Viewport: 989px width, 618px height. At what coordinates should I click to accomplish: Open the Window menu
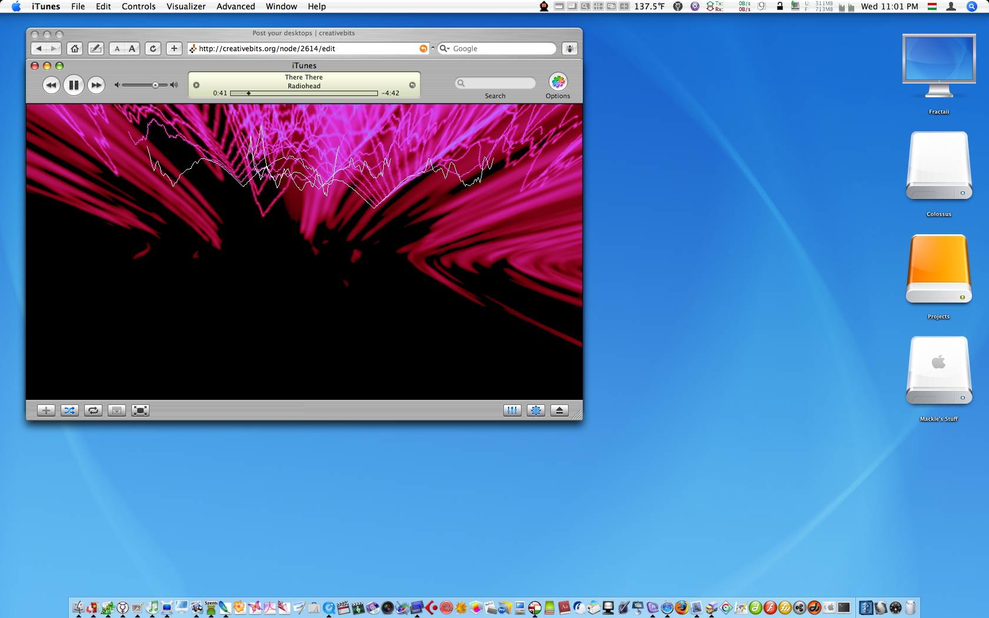pos(281,6)
